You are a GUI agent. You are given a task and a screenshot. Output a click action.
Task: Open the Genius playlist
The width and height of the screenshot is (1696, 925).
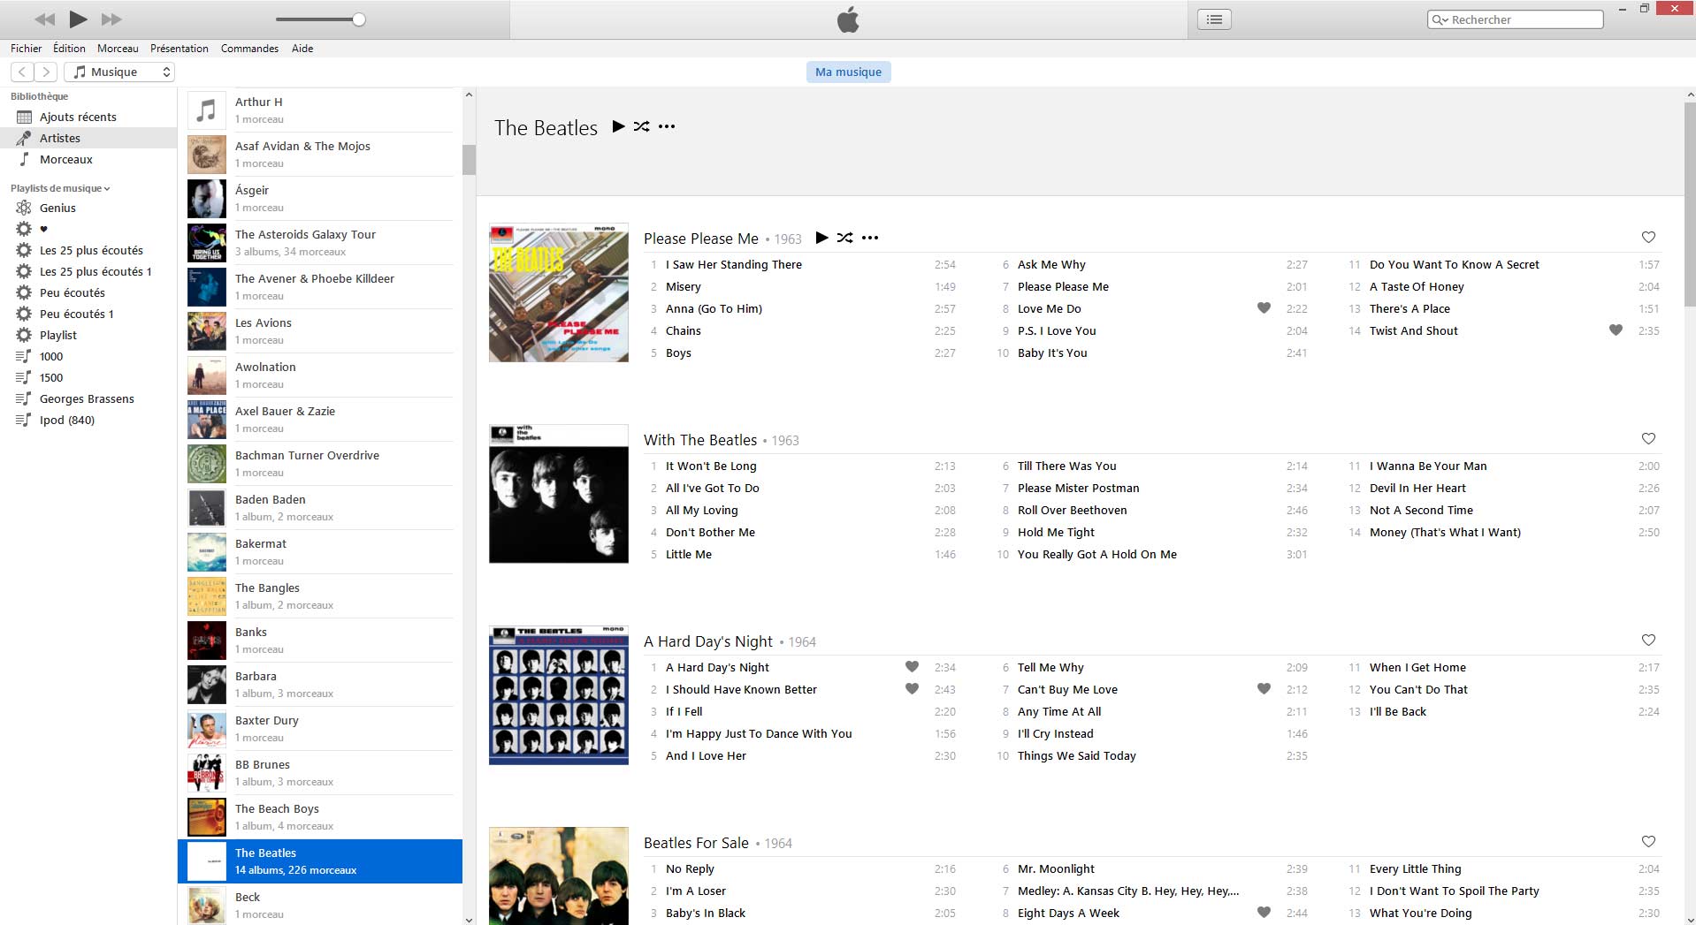tap(88, 208)
